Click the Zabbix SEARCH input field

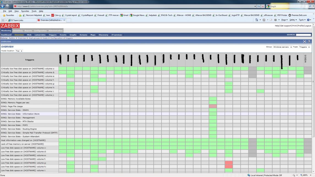(303, 35)
